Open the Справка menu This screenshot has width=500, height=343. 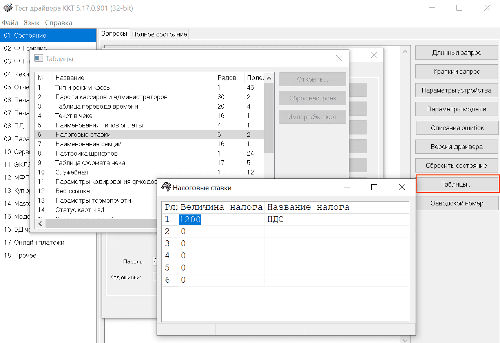point(58,23)
